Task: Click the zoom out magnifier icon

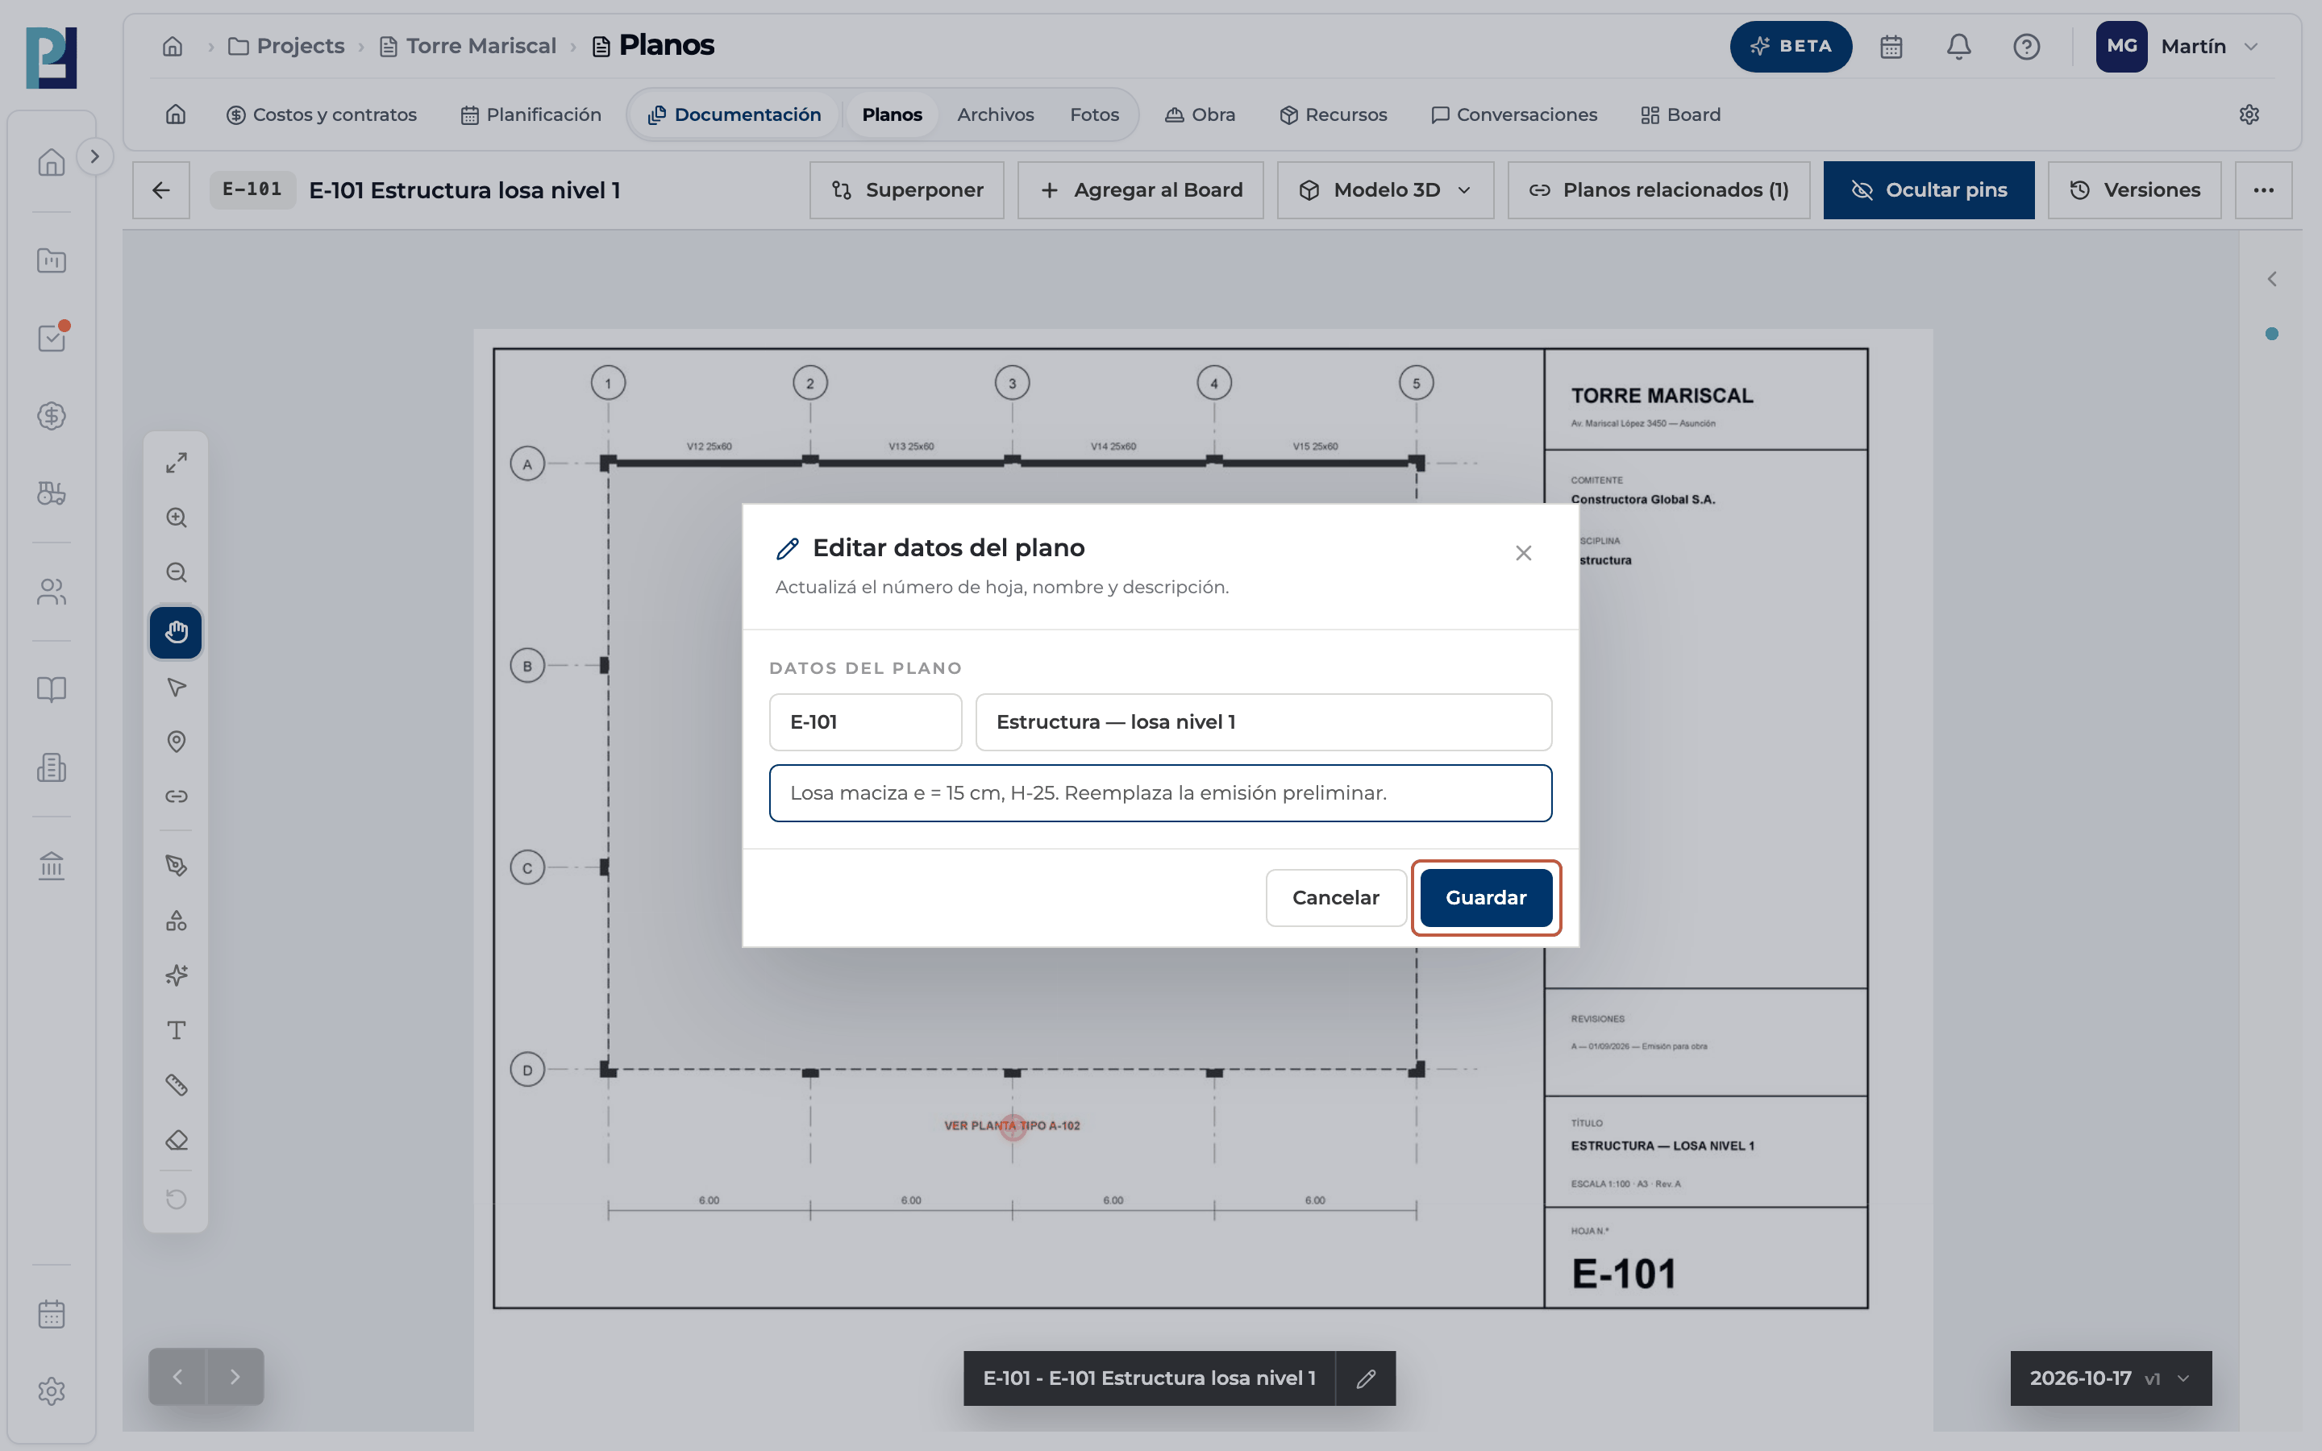Action: pos(176,573)
